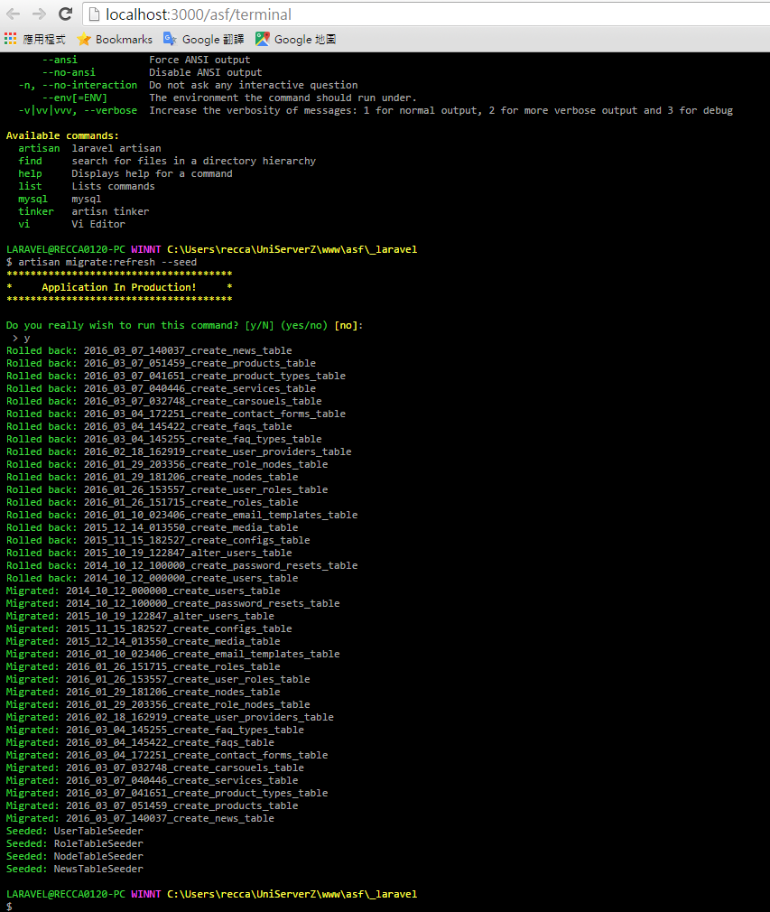
Task: Reload the page with refresh icon
Action: (x=66, y=14)
